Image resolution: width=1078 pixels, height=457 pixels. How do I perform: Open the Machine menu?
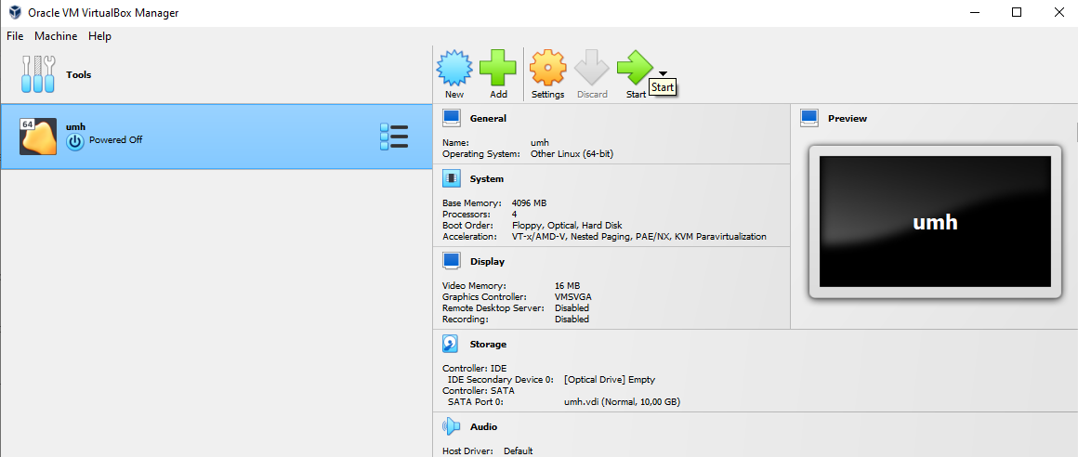(x=56, y=36)
